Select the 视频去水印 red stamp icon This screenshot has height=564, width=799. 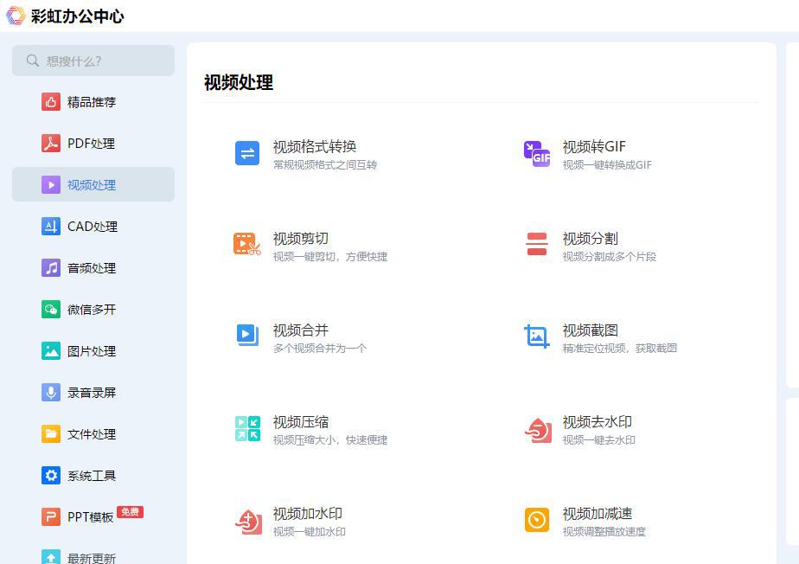(x=538, y=430)
